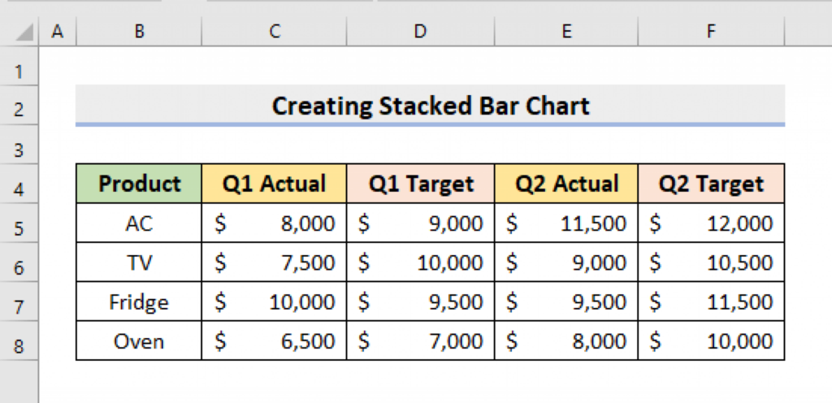Select row 8 header
The image size is (832, 403).
coord(20,347)
